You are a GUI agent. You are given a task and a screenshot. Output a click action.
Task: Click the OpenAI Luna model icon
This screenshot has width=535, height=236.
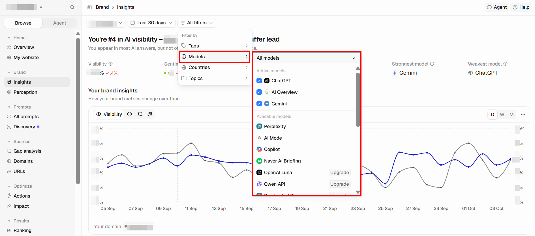259,172
